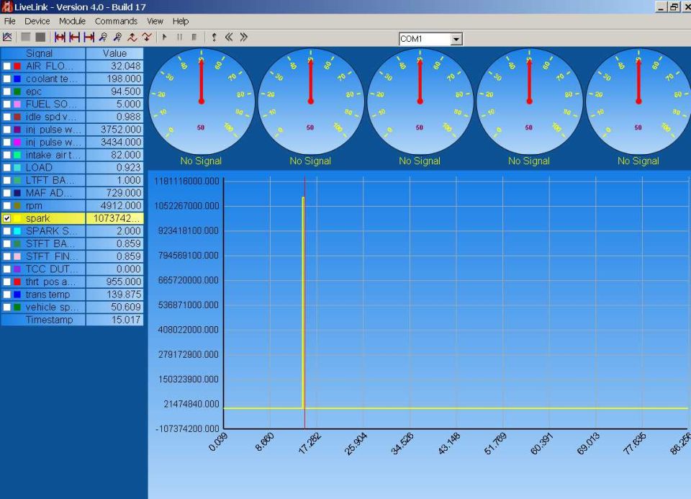Click the fit-both-ends red arrow range icon

pyautogui.click(x=60, y=37)
